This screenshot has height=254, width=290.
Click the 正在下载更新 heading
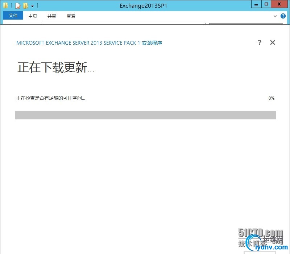point(56,67)
